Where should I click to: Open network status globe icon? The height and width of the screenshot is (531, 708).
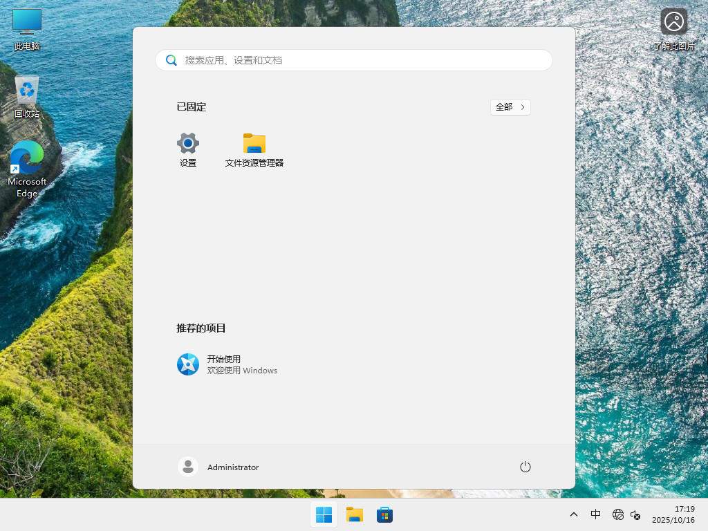click(617, 514)
